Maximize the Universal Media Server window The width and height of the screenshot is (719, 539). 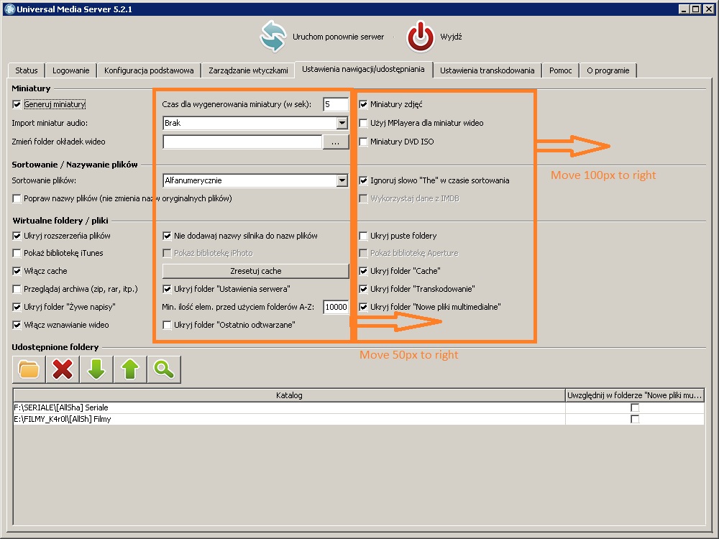point(695,9)
